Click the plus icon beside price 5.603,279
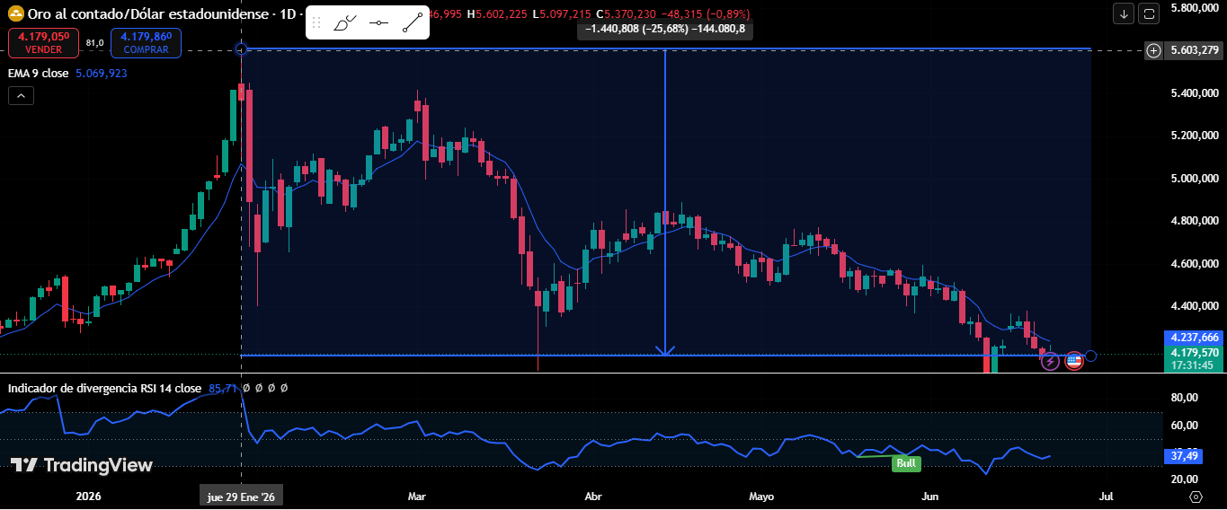Screen dimensions: 1227x510 point(1153,50)
